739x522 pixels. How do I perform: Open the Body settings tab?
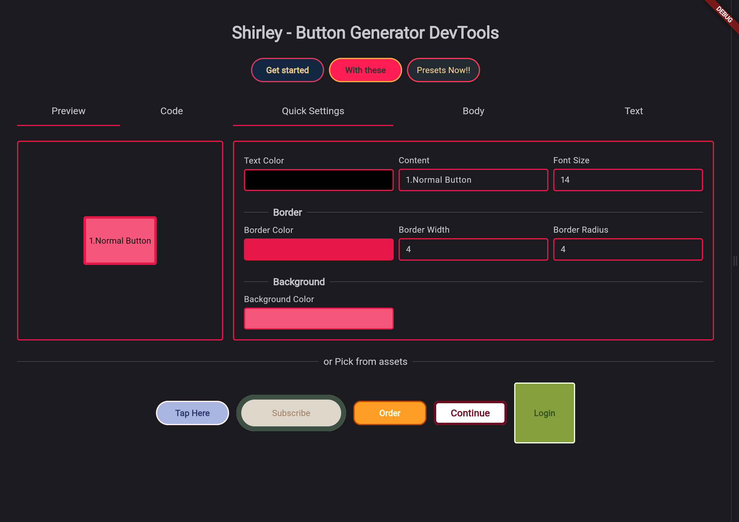click(473, 111)
